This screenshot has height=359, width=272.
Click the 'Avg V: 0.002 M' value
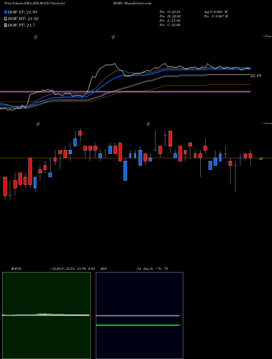(215, 12)
